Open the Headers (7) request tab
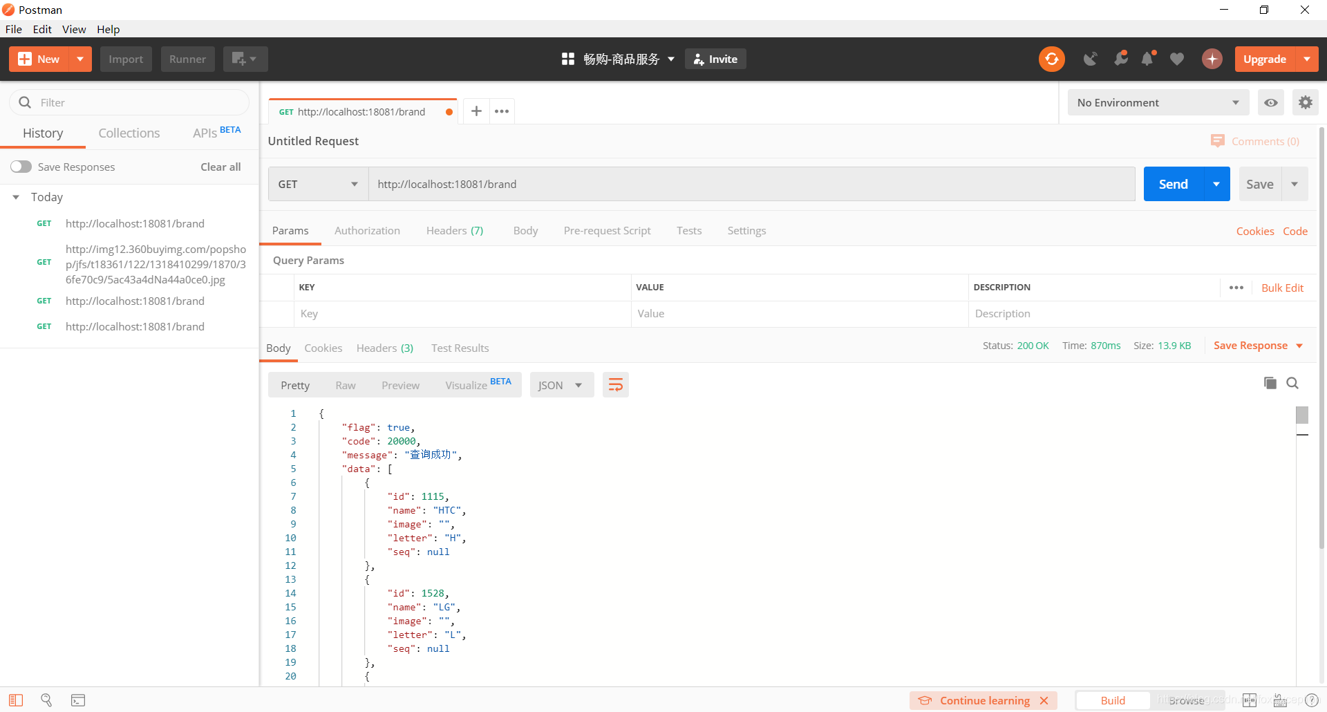This screenshot has width=1327, height=712. point(455,230)
